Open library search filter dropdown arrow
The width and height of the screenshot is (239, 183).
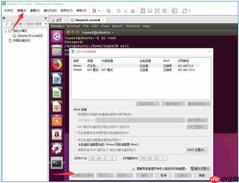(x=45, y=24)
